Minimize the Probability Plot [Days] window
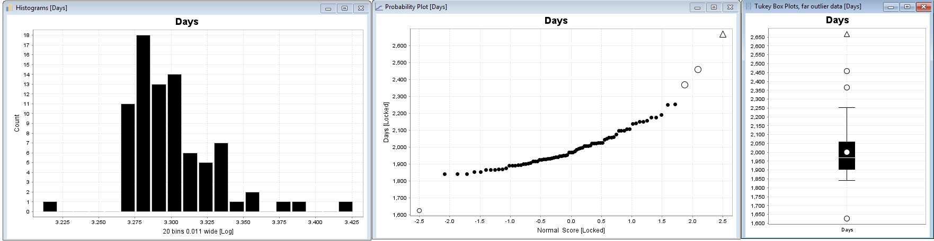The height and width of the screenshot is (241, 934). (697, 7)
